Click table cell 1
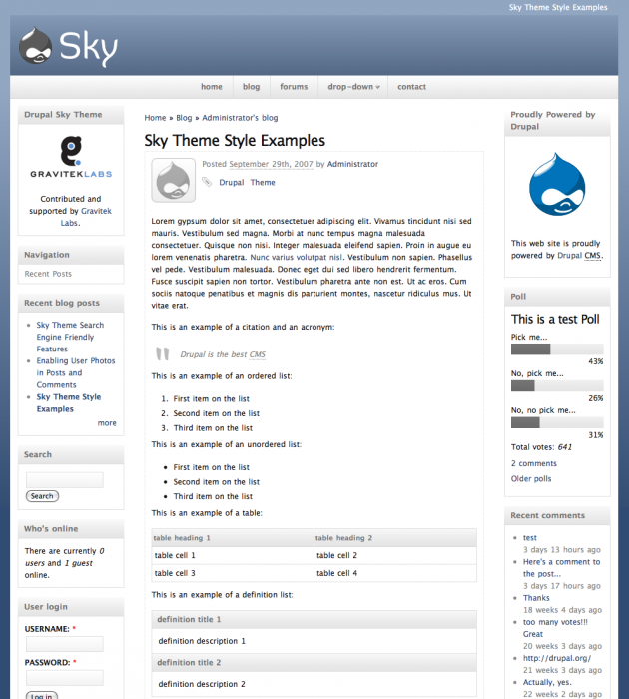Viewport: 629px width, 699px height. [233, 555]
